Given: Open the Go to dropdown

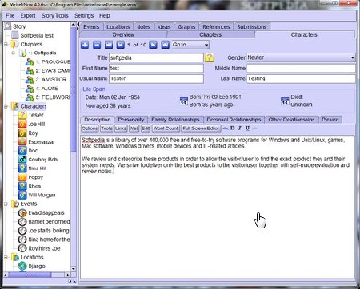Looking at the screenshot, I should [190, 45].
